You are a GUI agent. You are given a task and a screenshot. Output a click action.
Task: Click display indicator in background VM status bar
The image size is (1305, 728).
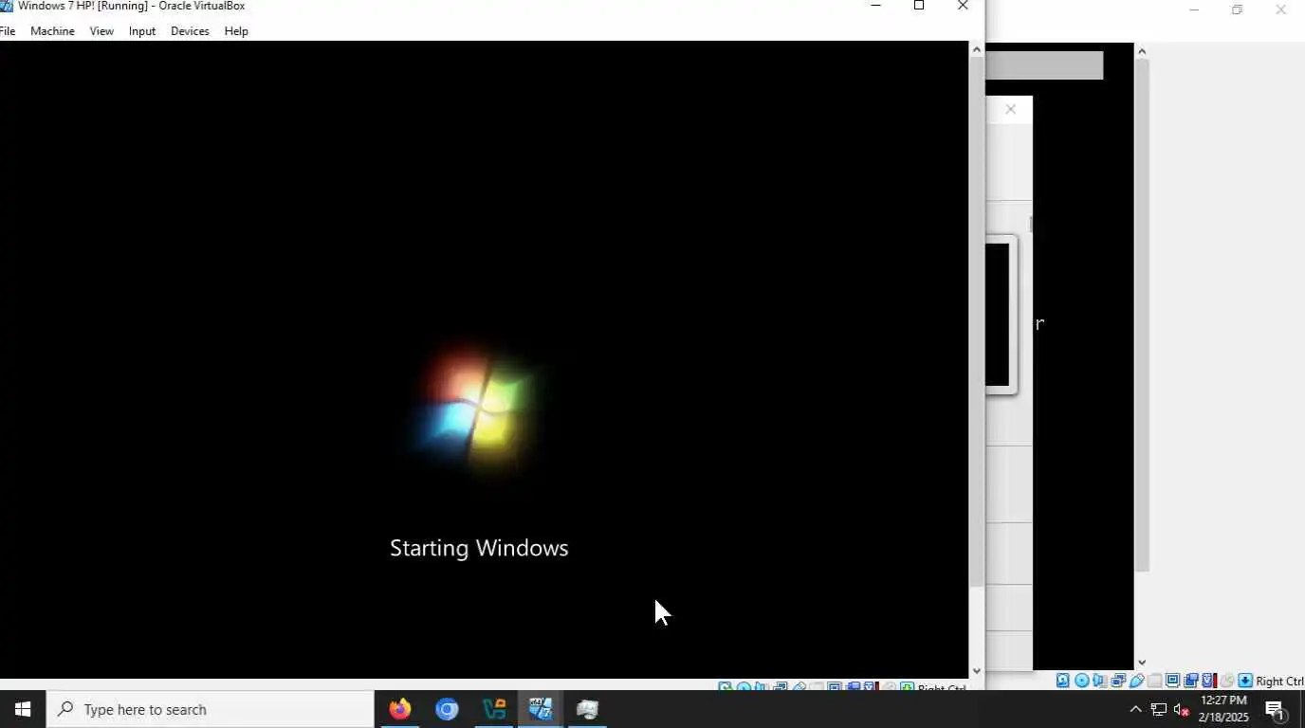click(1173, 681)
